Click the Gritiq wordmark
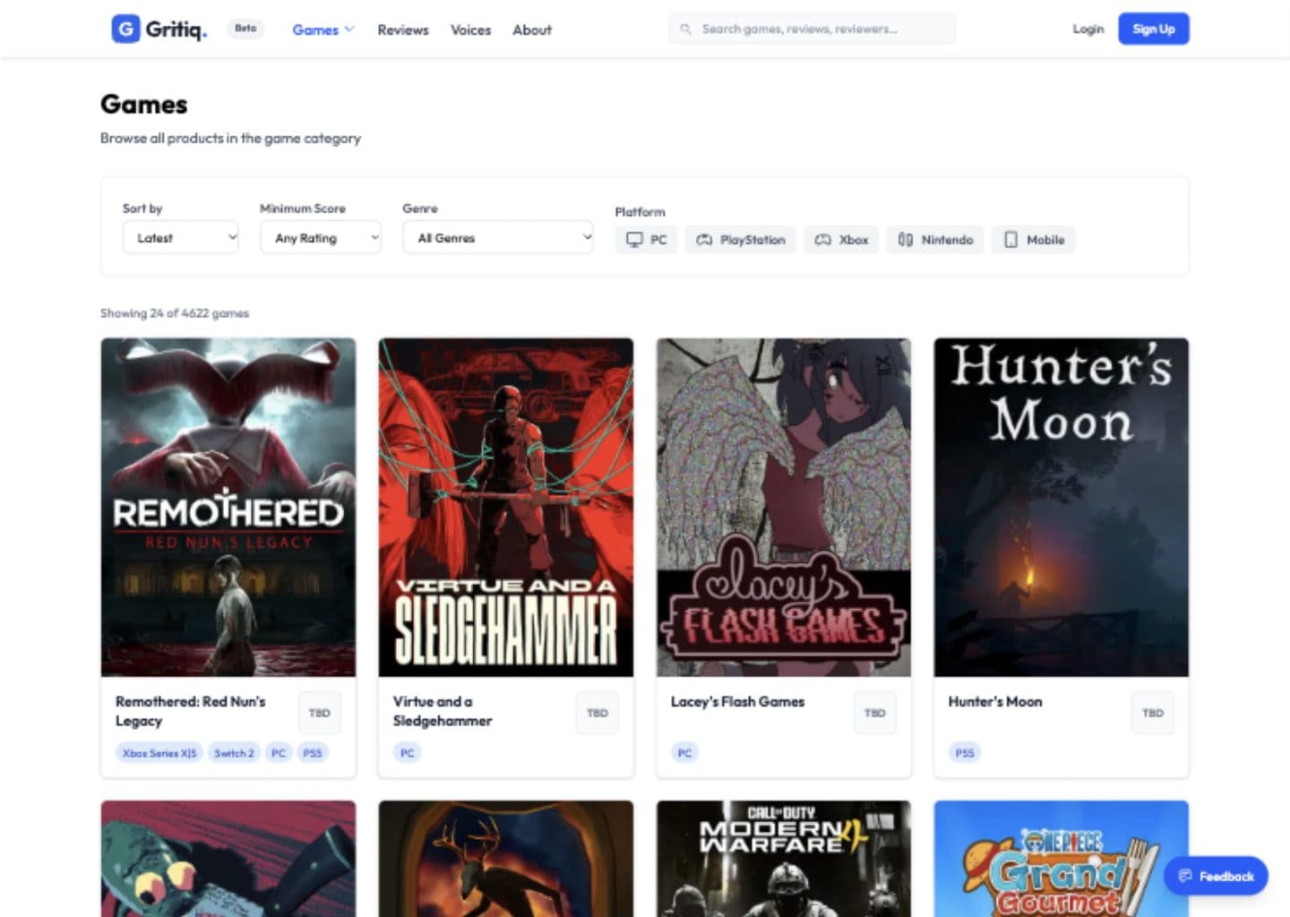The height and width of the screenshot is (917, 1290). (176, 30)
